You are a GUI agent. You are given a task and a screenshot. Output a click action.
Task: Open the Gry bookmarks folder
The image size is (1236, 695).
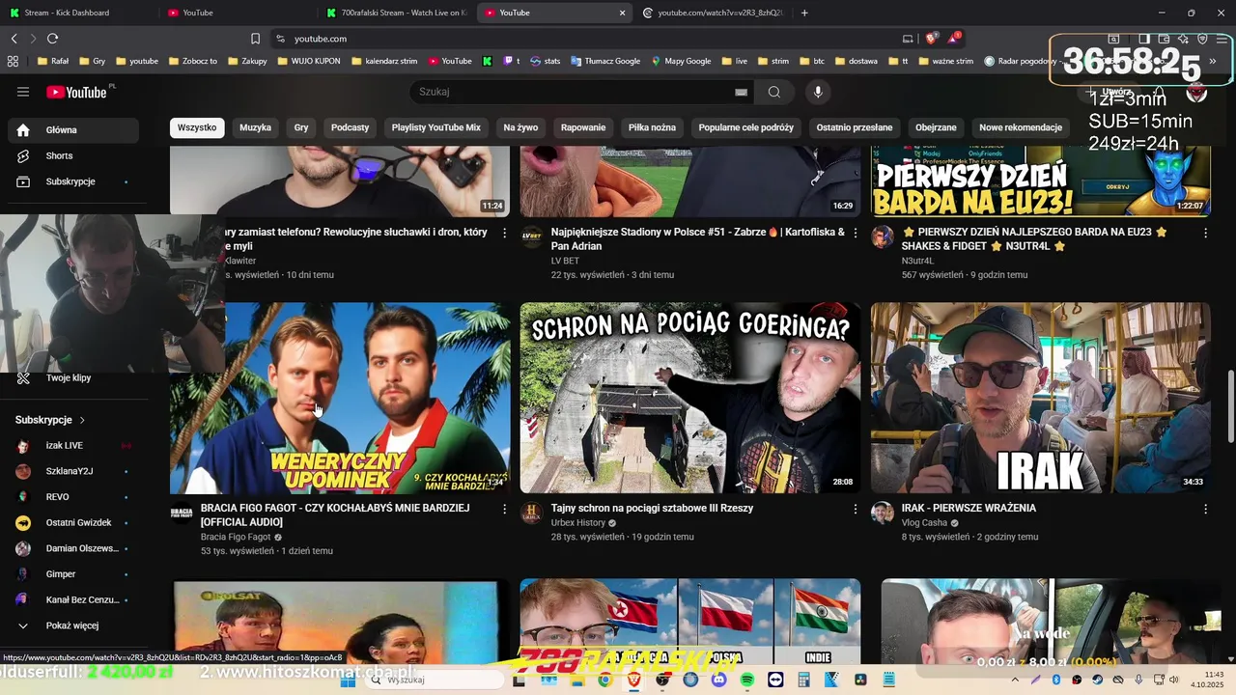point(93,61)
